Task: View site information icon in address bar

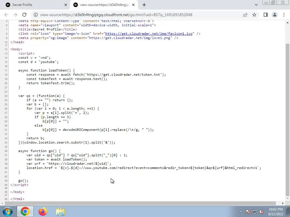Action: 36,15
